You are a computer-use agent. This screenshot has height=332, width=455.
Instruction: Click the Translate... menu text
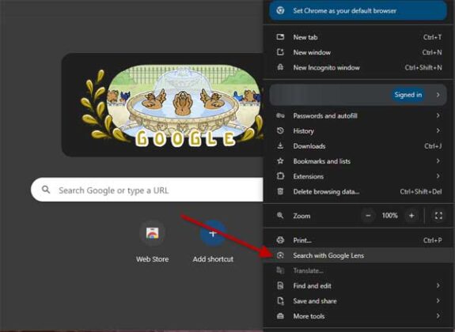(x=308, y=270)
